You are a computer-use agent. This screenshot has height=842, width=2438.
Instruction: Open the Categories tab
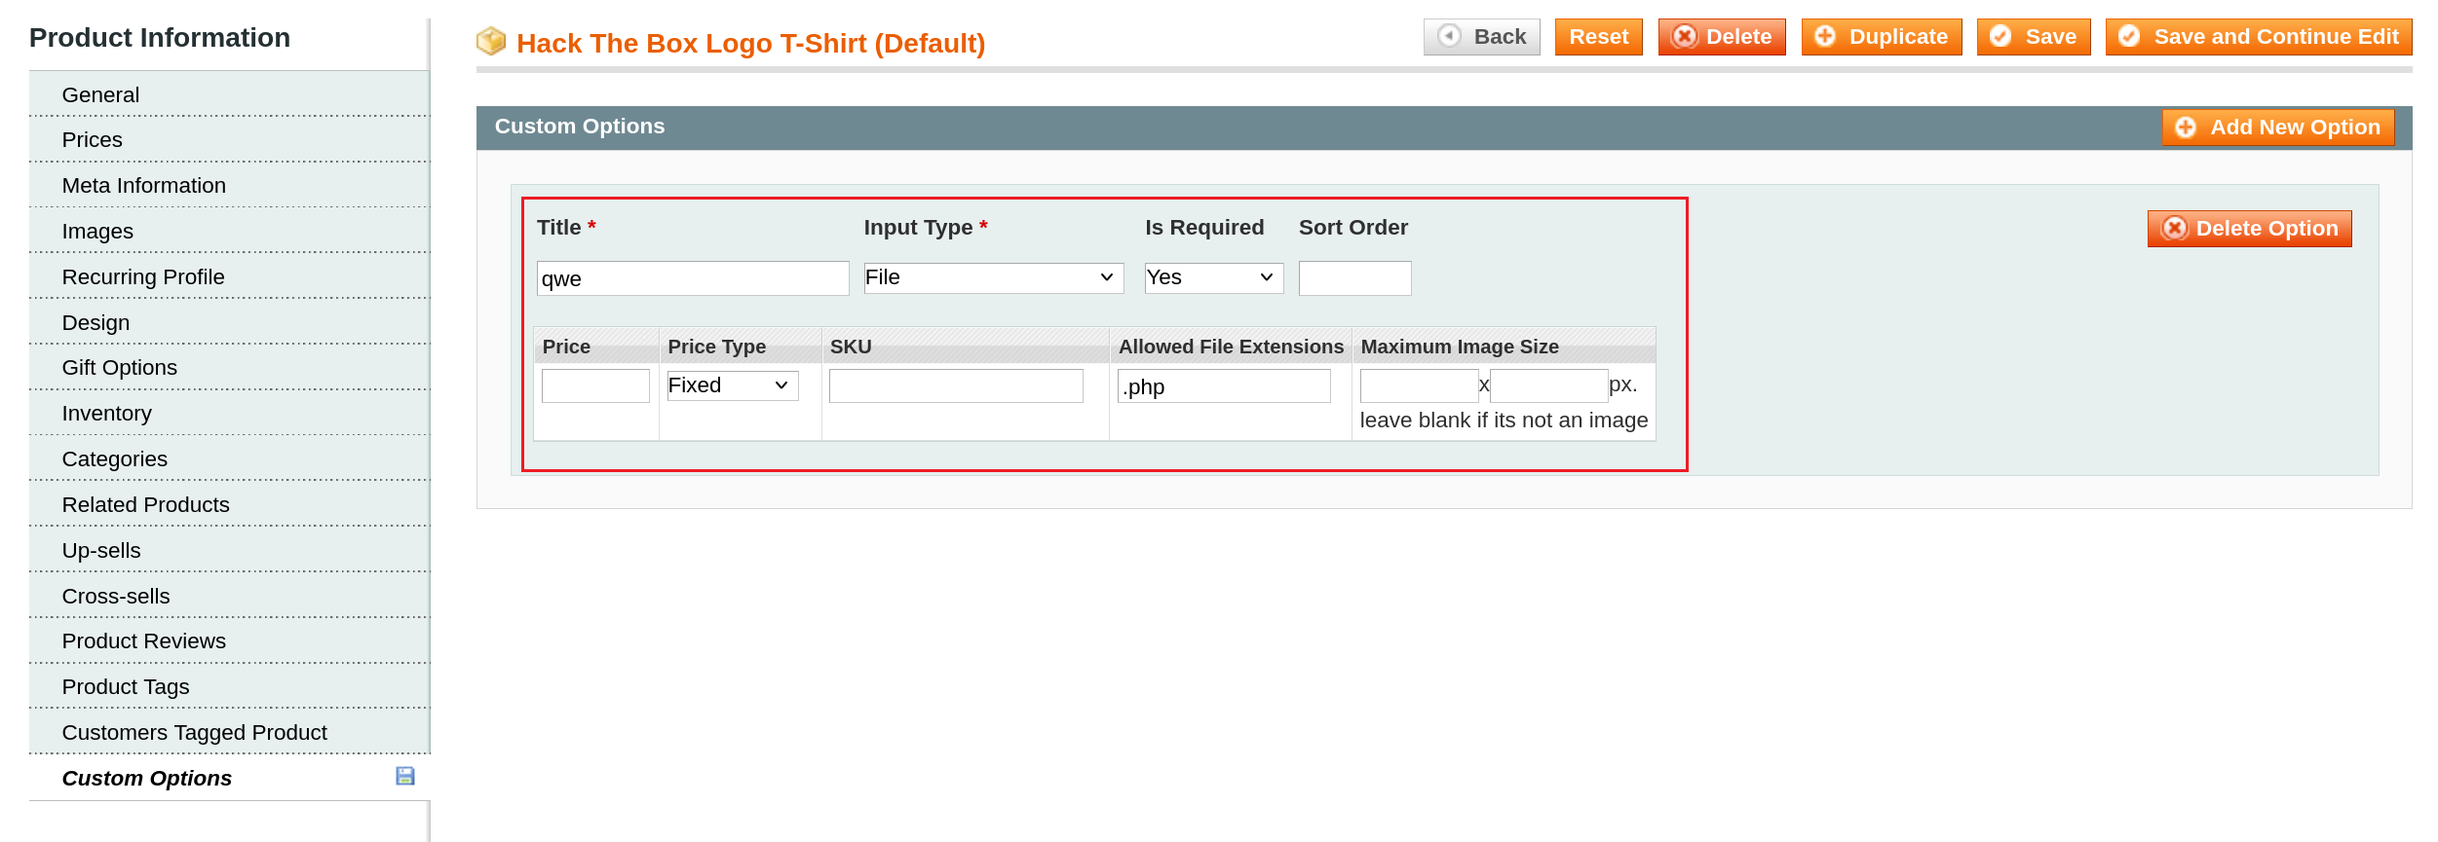point(229,458)
